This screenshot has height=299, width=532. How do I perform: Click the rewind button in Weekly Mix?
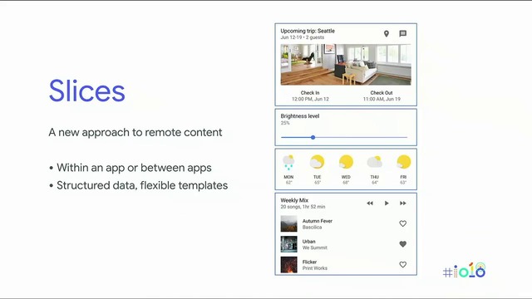(370, 203)
